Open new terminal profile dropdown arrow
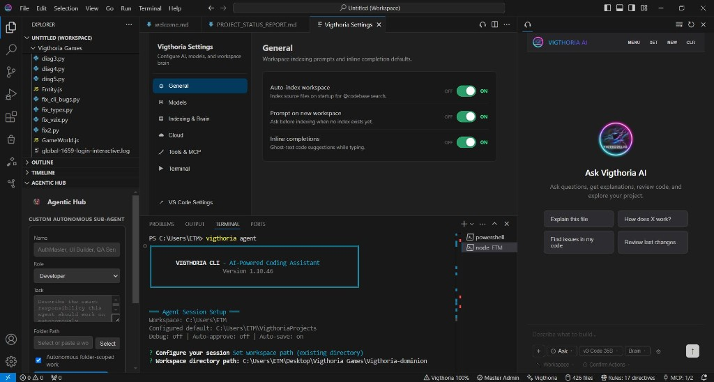This screenshot has height=382, width=714. pos(472,224)
